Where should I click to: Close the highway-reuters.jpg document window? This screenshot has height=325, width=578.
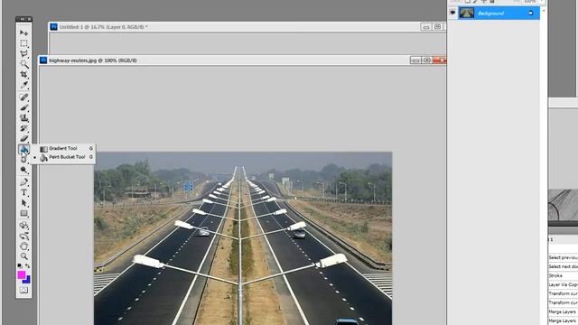tap(440, 60)
